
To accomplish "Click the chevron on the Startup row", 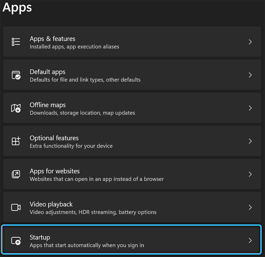I will 250,241.
